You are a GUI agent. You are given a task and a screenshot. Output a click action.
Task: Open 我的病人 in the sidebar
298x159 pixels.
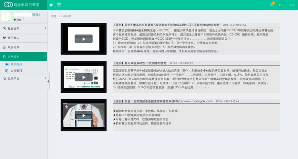point(14,38)
